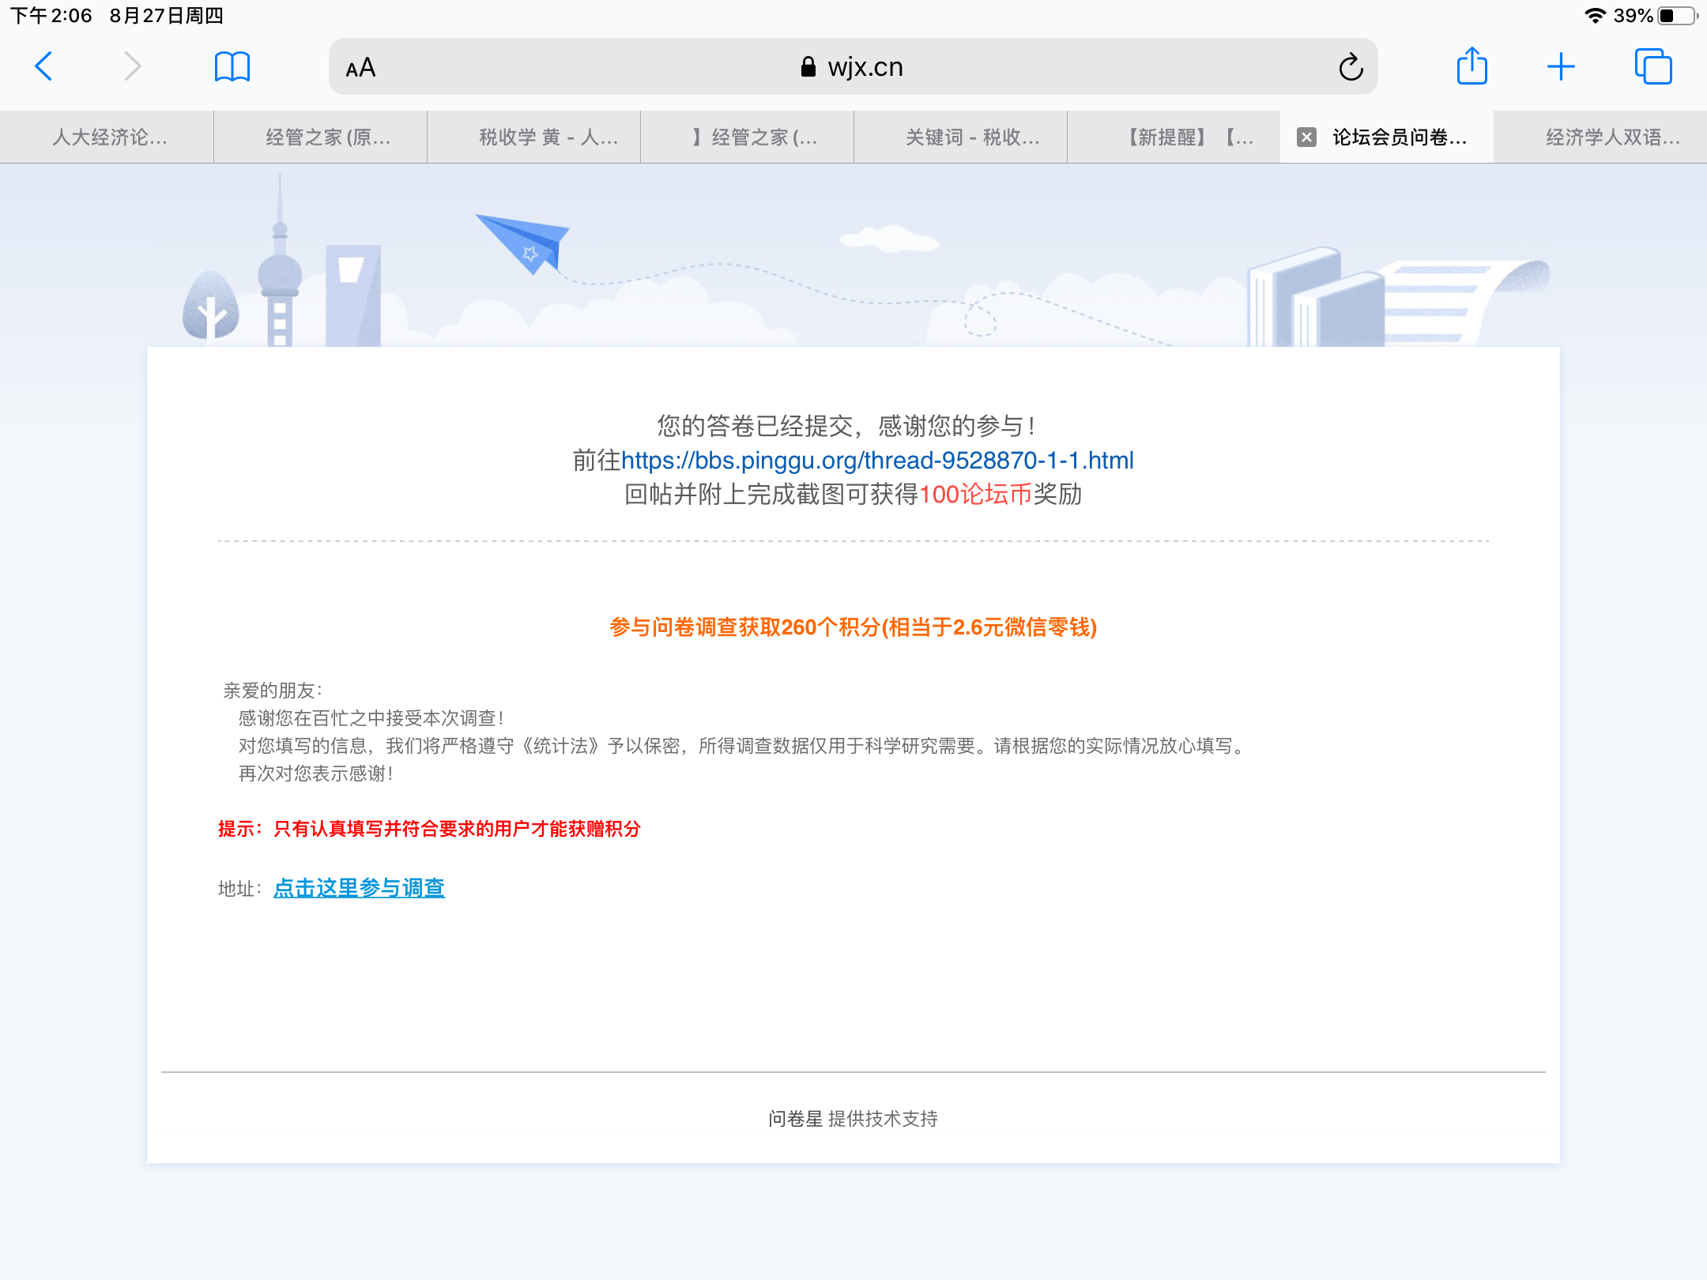Switch to the 人大经济论 tab
Image resolution: width=1707 pixels, height=1280 pixels.
[x=109, y=137]
